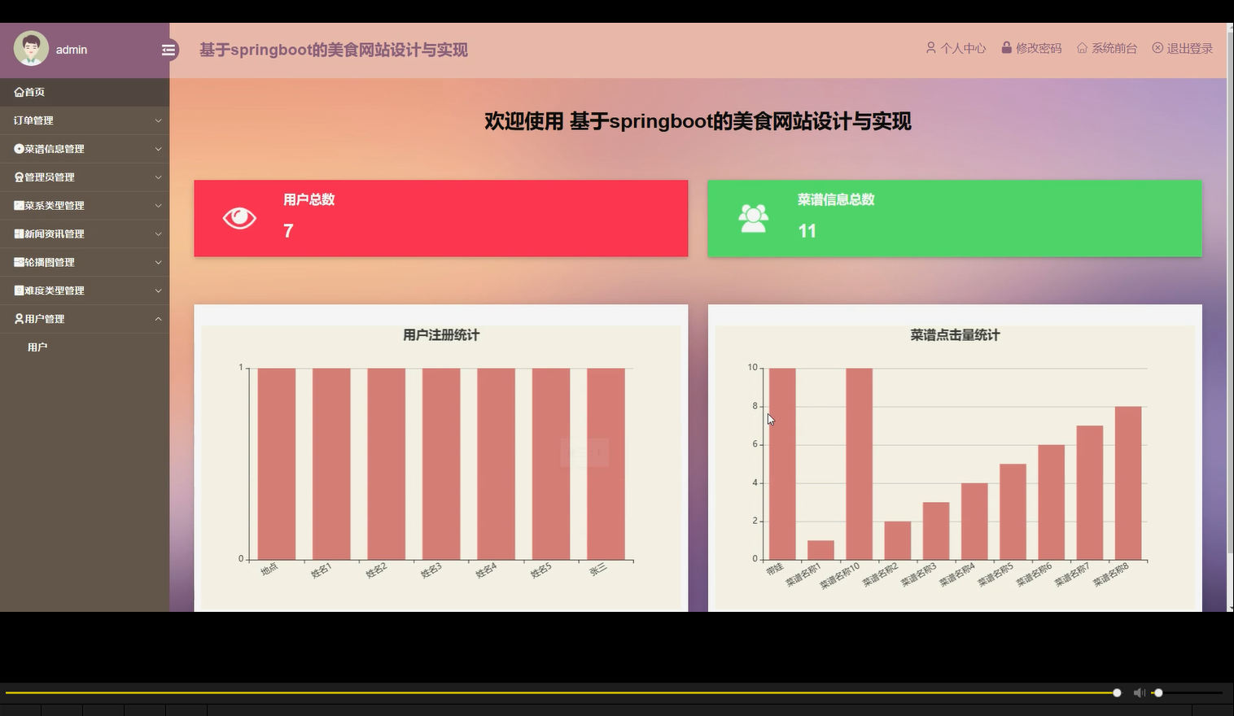
Task: Open the 首页 menu item
Action: [85, 92]
